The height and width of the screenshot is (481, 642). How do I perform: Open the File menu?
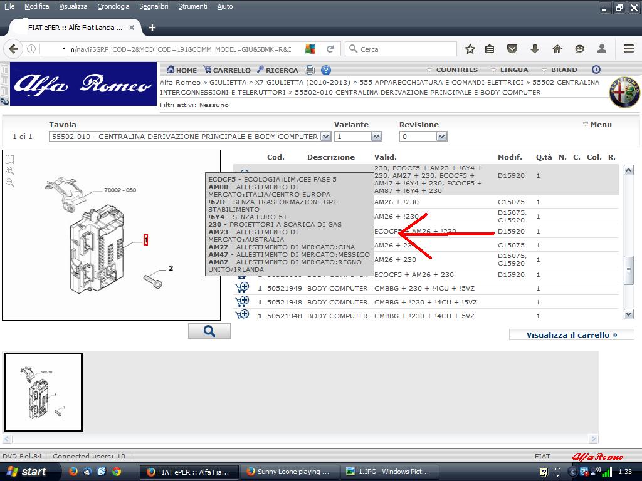pos(9,6)
